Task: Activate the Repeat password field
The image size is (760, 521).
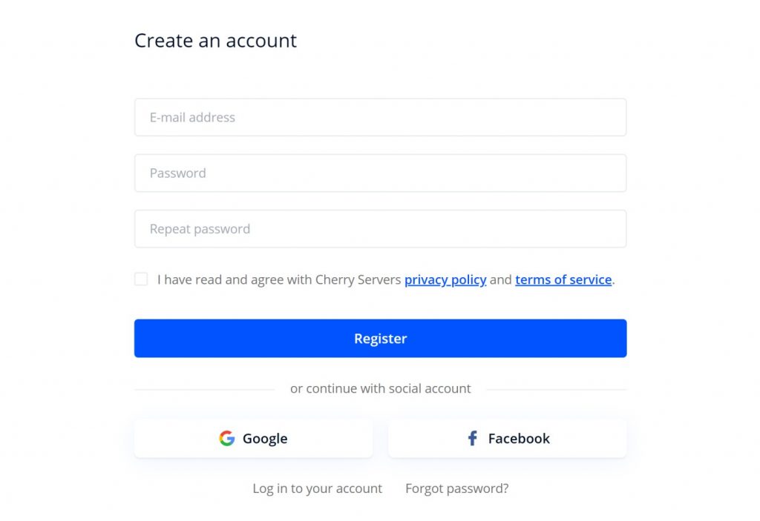Action: tap(381, 228)
